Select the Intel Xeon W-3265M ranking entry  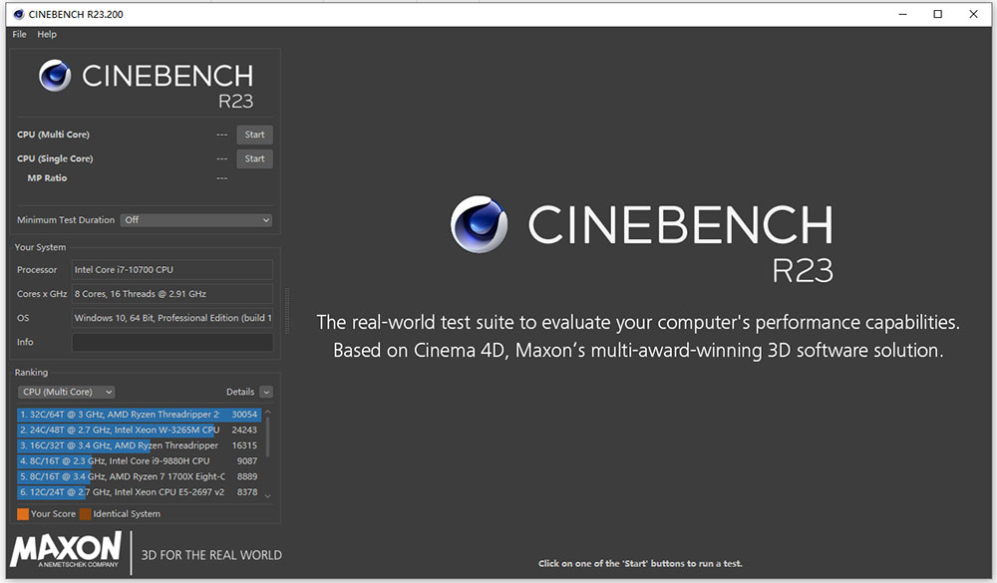click(130, 430)
